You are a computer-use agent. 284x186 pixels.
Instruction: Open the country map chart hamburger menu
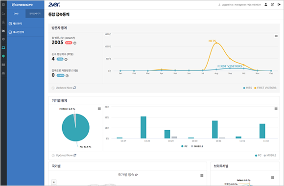coord(202,176)
